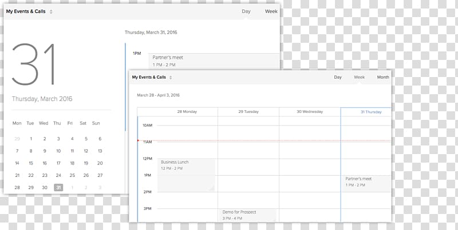The height and width of the screenshot is (230, 458).
Task: Switch to Week tab in back window
Action: click(271, 11)
